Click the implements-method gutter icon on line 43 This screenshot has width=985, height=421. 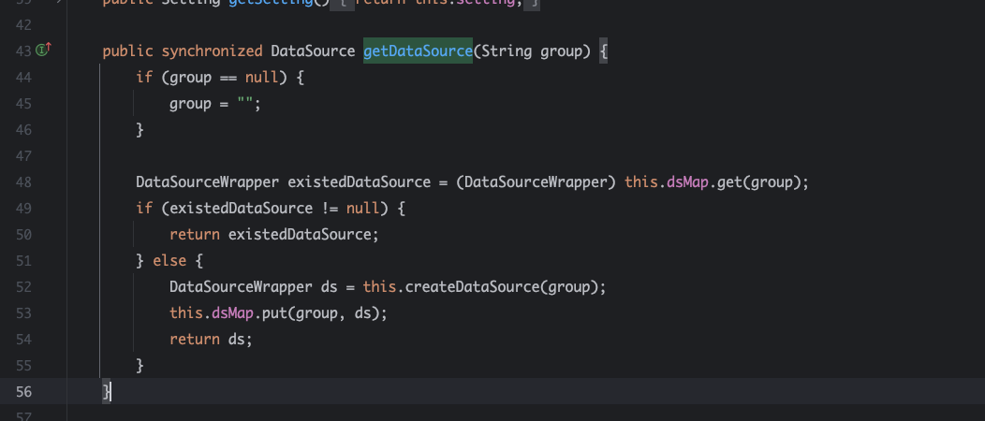click(x=43, y=51)
